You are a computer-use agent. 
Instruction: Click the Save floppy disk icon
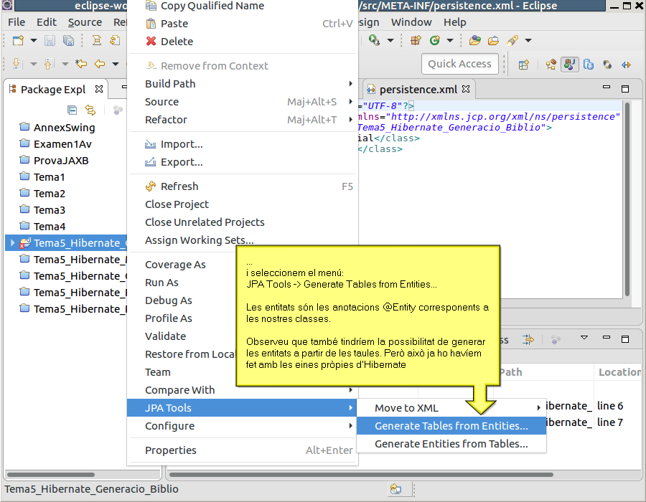[x=50, y=40]
